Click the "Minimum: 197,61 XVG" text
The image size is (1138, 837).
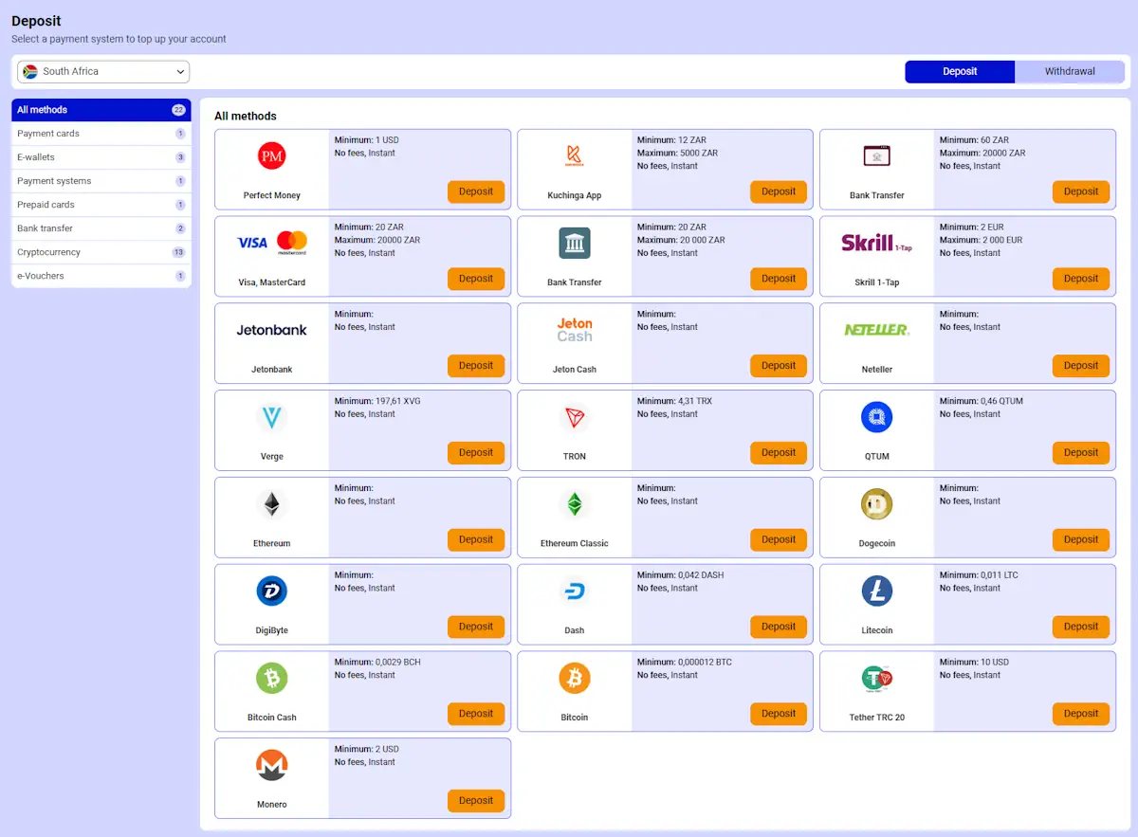tap(377, 401)
